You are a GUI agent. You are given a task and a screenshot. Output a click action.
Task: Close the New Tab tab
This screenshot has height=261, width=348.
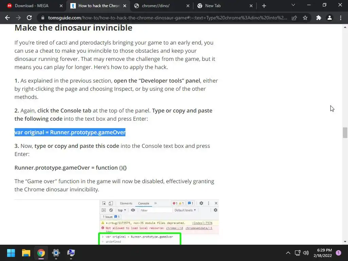251,6
